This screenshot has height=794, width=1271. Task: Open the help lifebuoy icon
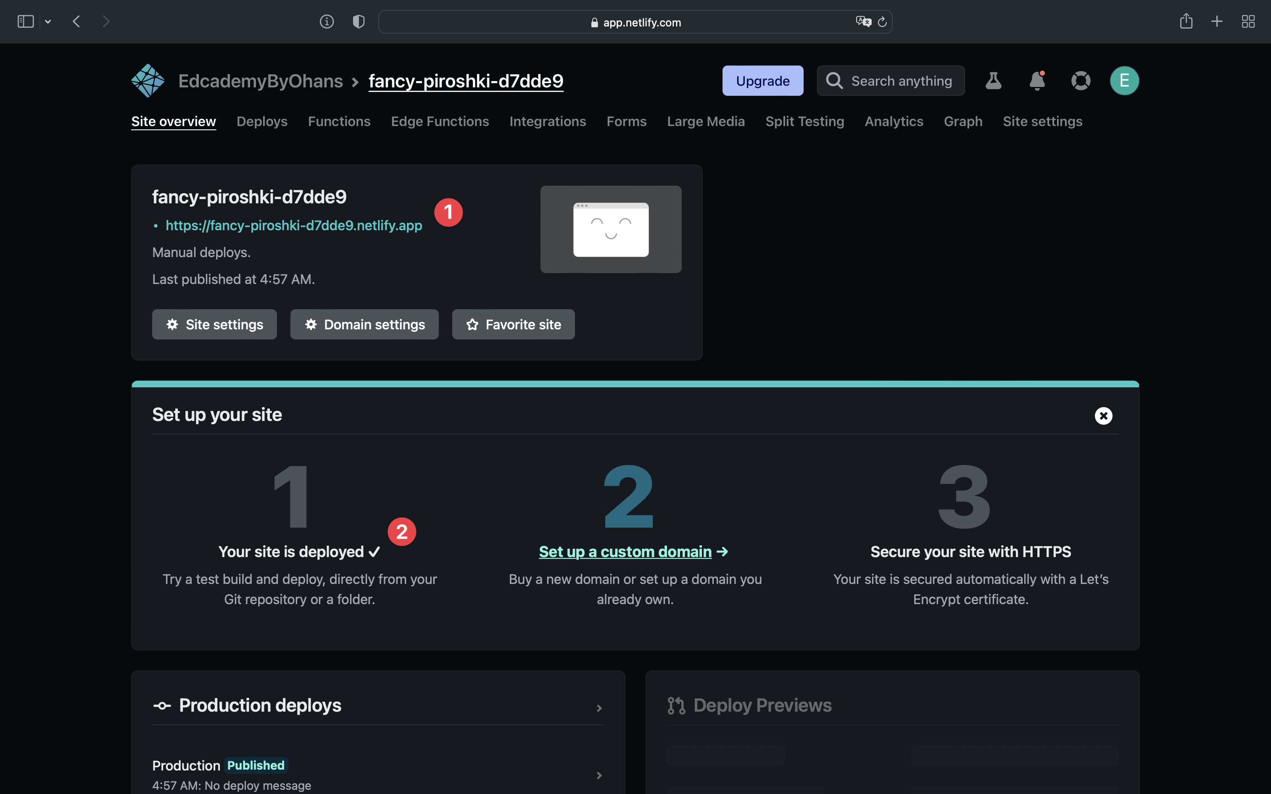[1081, 80]
